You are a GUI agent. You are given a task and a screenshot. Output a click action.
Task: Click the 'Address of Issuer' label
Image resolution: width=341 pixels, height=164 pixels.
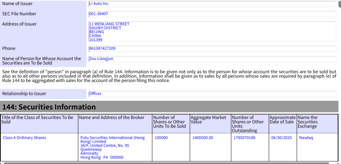[x=19, y=24]
